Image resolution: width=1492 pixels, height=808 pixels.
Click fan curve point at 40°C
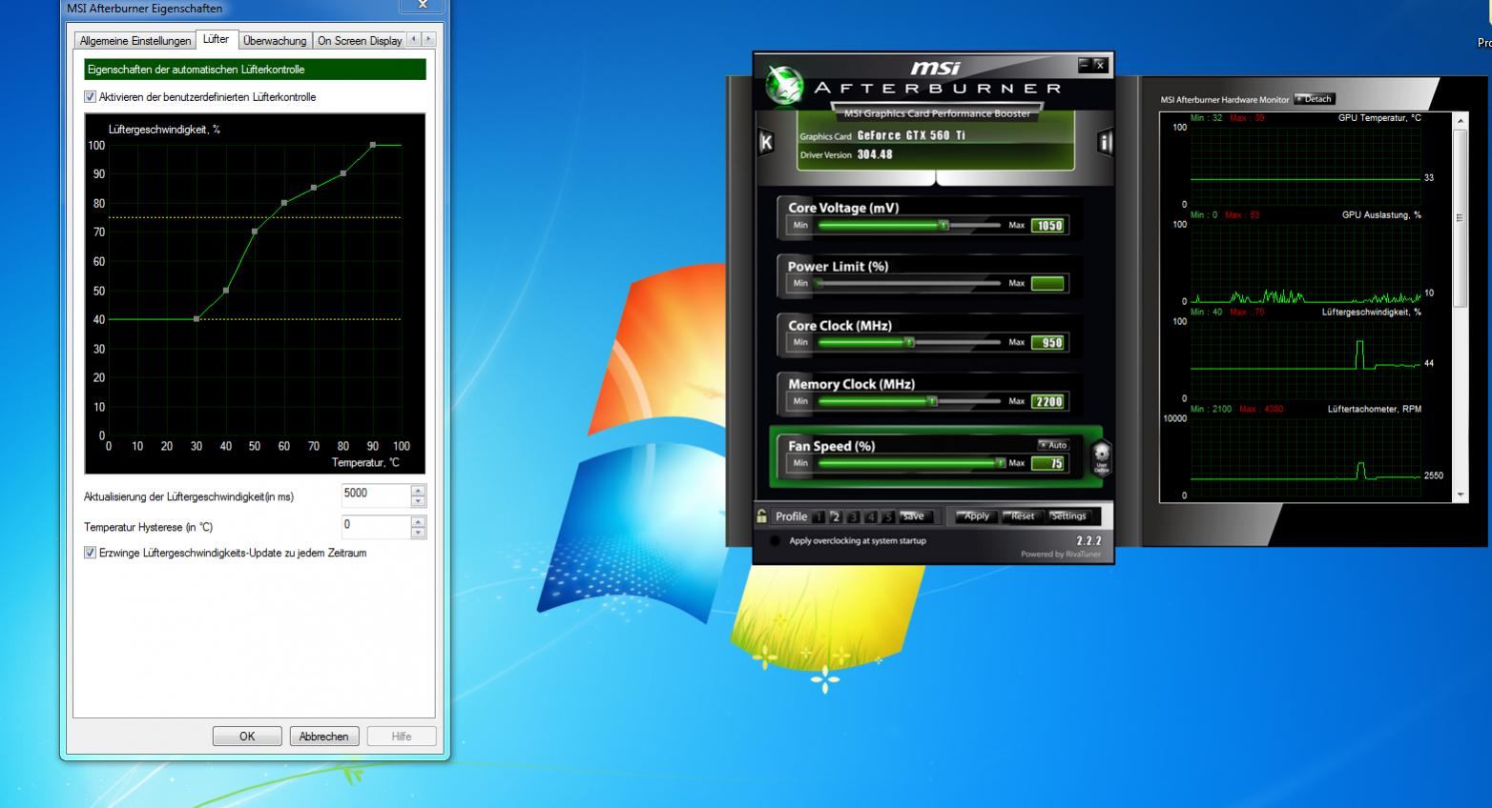coord(226,291)
